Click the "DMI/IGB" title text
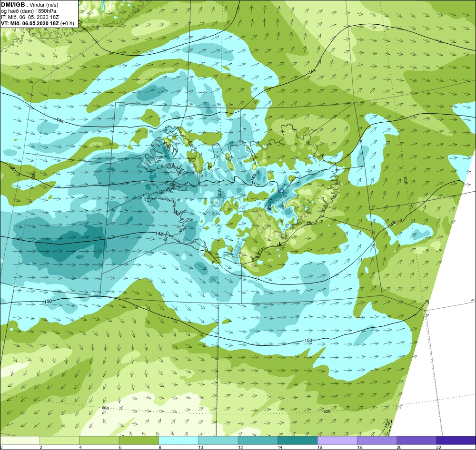This screenshot has width=476, height=450. pyautogui.click(x=13, y=5)
